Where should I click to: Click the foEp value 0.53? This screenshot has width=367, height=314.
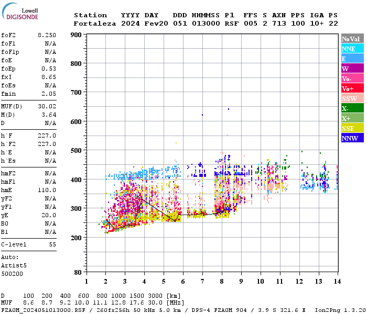tap(49, 69)
